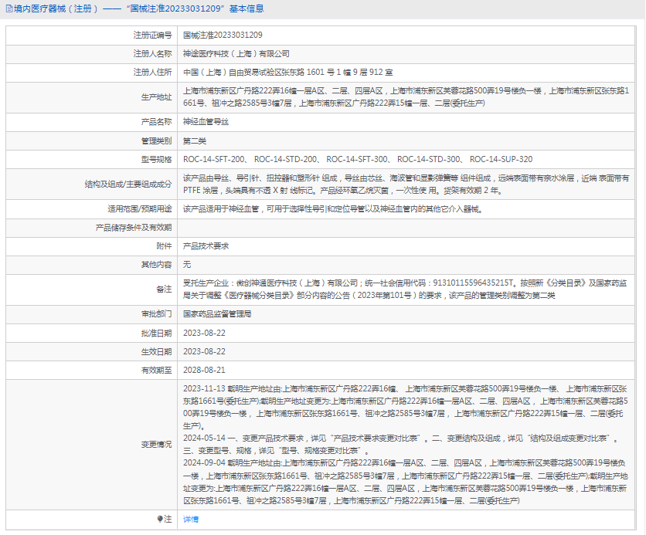Click the 产品名称 label
This screenshot has height=535, width=646.
[x=157, y=122]
